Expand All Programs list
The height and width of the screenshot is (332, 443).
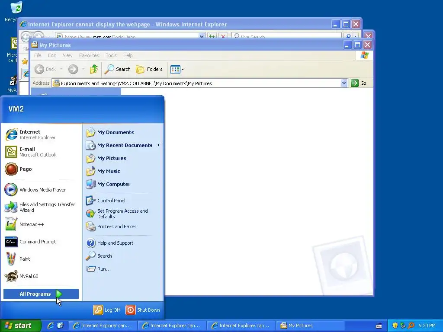coord(41,294)
